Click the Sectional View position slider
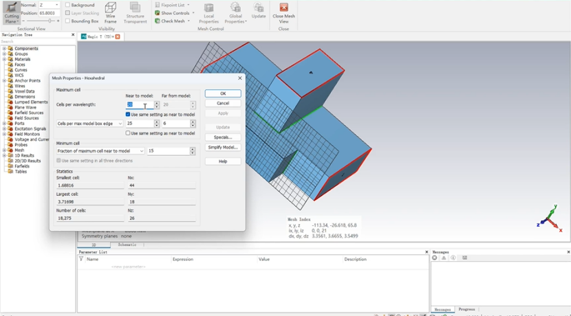This screenshot has height=316, width=571. tap(51, 21)
